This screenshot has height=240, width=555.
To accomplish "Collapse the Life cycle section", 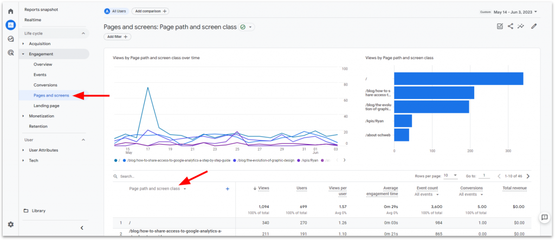I will (83, 34).
